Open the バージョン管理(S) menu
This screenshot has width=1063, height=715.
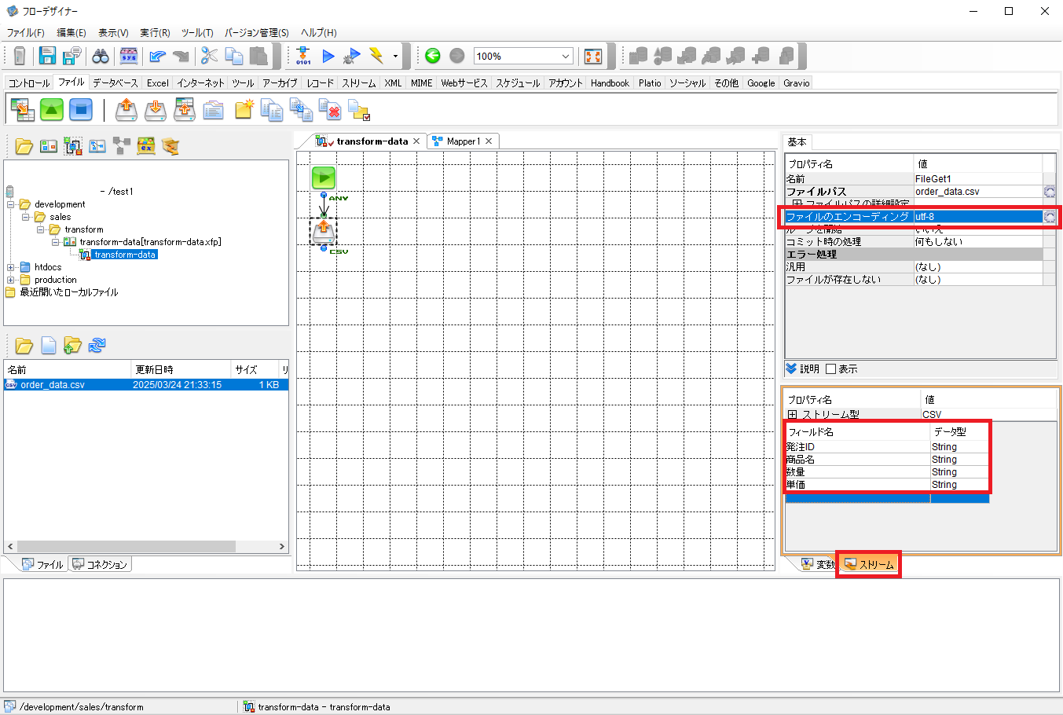pos(257,32)
